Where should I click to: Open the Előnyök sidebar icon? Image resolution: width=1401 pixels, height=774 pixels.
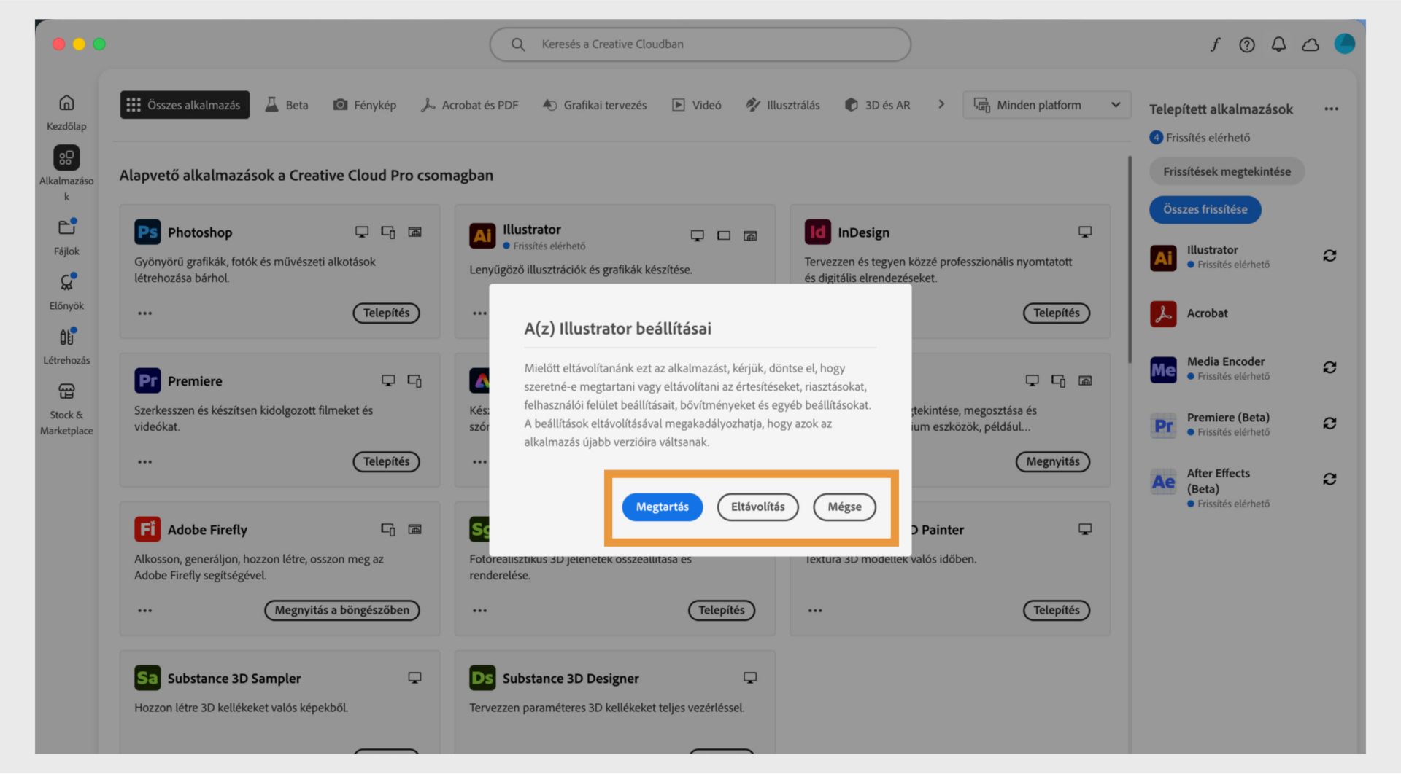pyautogui.click(x=67, y=282)
